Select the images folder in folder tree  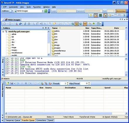click(14, 50)
